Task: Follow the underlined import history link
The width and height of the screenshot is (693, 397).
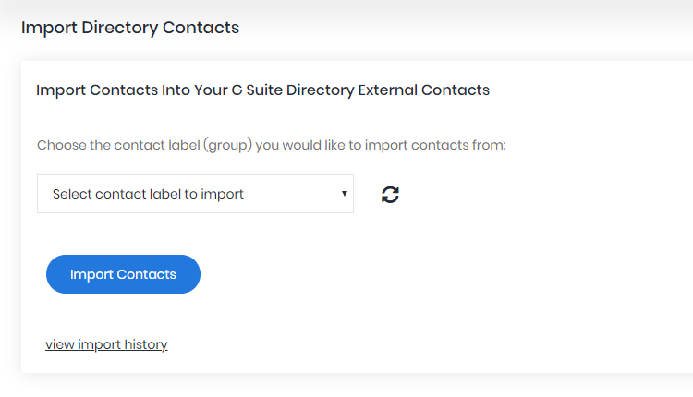Action: pos(106,344)
